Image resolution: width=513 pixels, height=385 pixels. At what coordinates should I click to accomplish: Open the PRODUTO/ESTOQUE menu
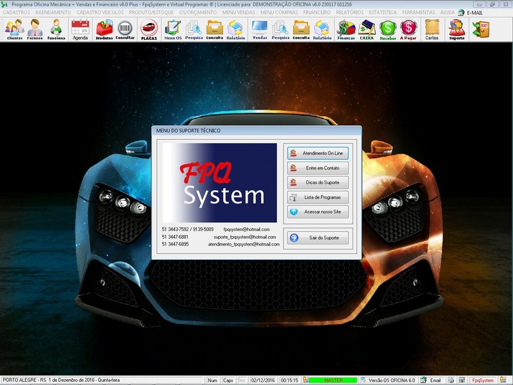click(x=151, y=12)
